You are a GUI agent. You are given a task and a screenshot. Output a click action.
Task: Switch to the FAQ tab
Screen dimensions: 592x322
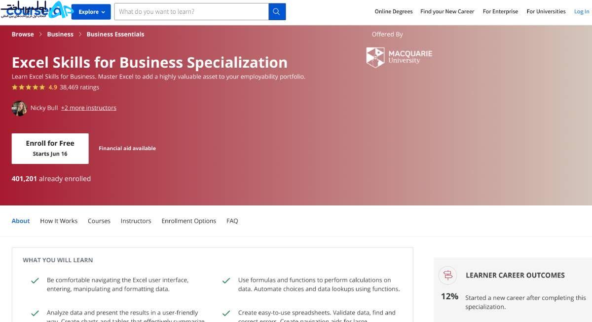232,221
